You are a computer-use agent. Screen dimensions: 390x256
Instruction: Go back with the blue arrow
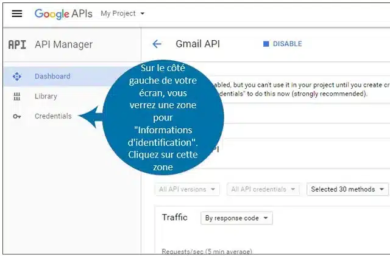click(x=157, y=44)
